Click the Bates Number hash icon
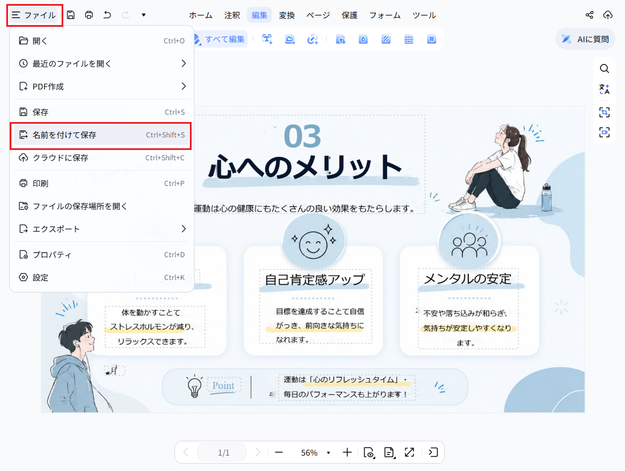The height and width of the screenshot is (471, 625). coord(431,39)
